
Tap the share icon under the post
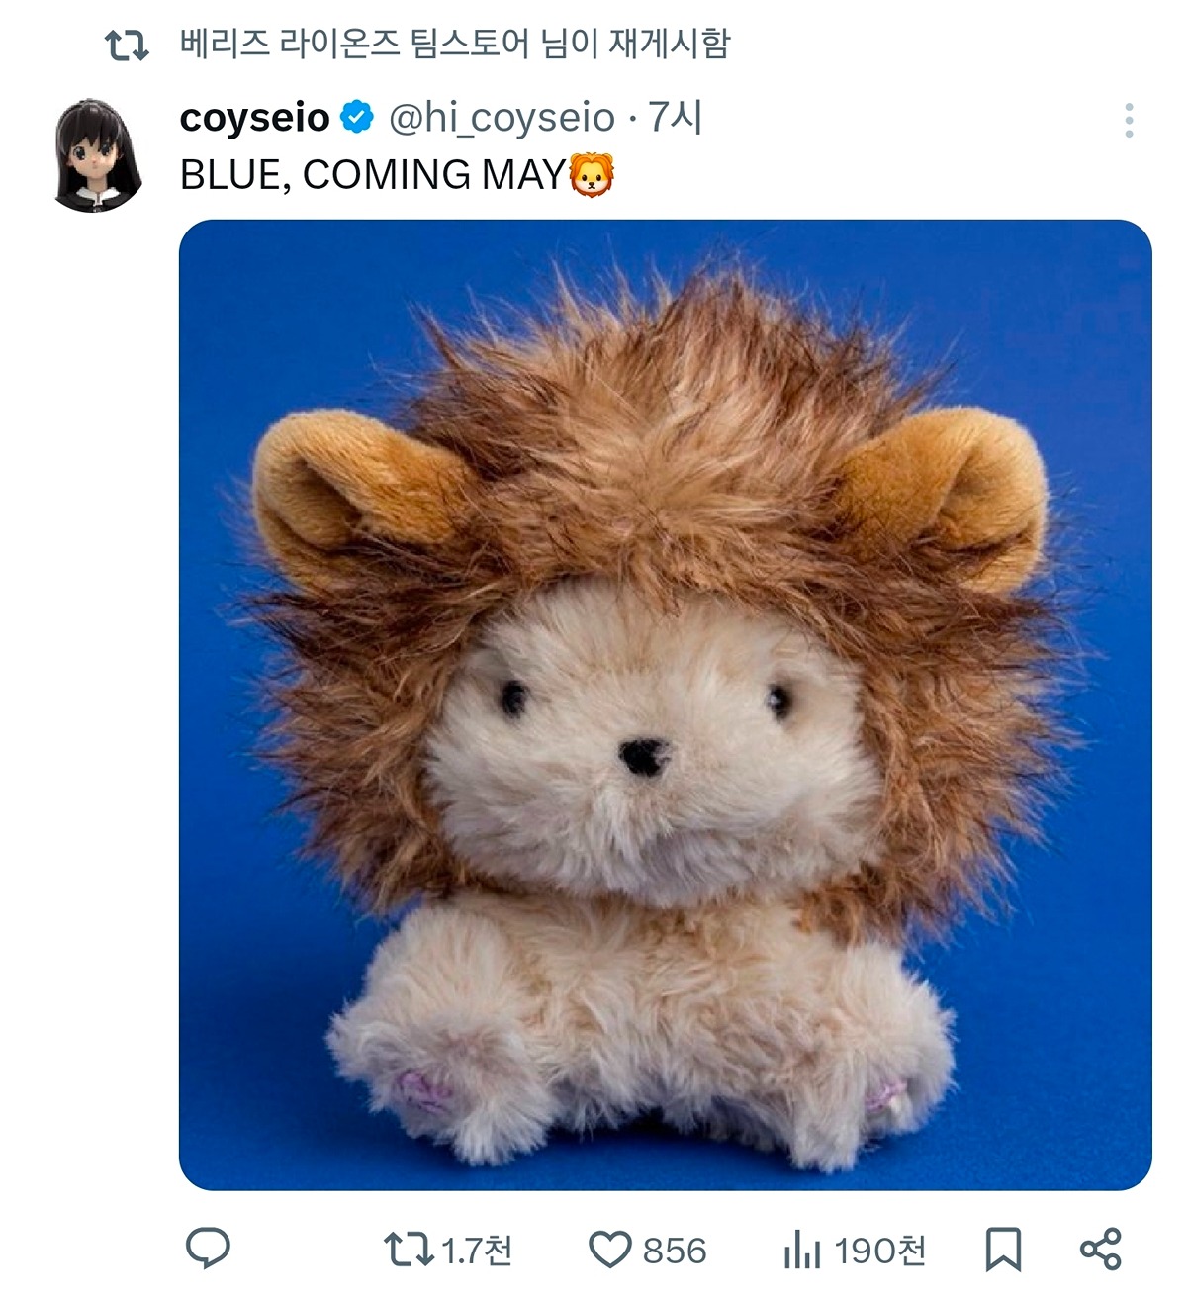point(1100,1250)
